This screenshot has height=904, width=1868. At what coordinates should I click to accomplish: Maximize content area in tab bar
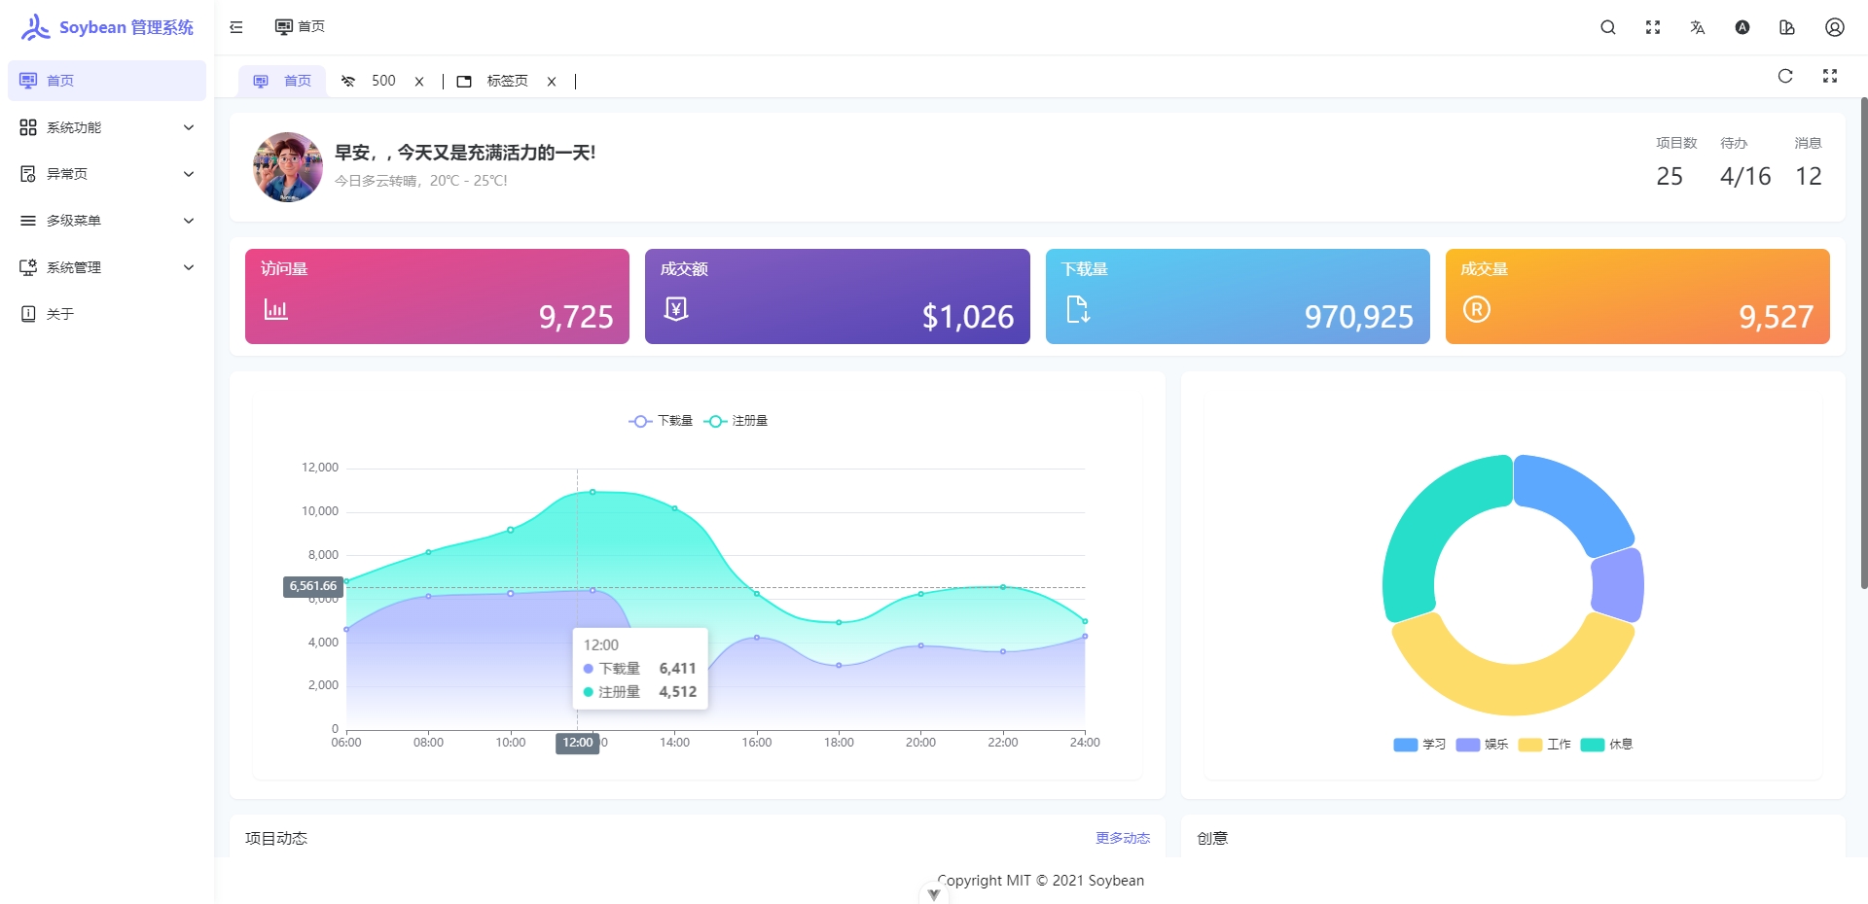1830,76
